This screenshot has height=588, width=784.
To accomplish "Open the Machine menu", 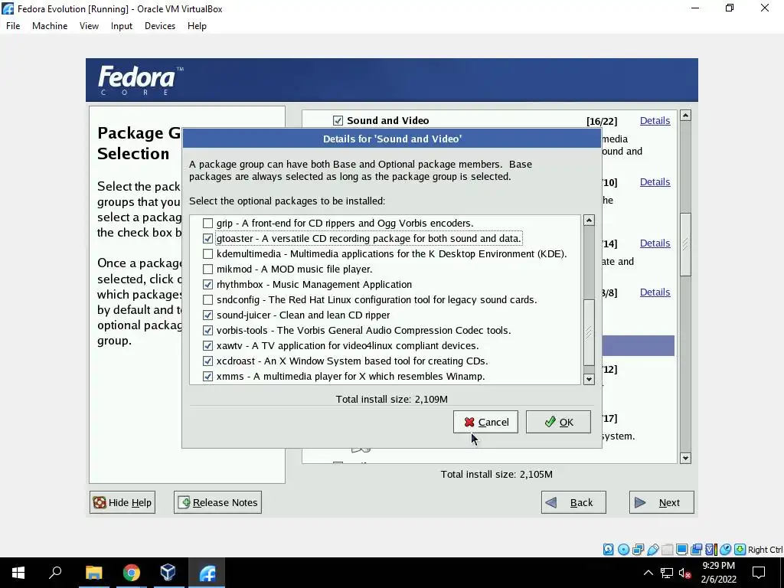I will (x=50, y=26).
